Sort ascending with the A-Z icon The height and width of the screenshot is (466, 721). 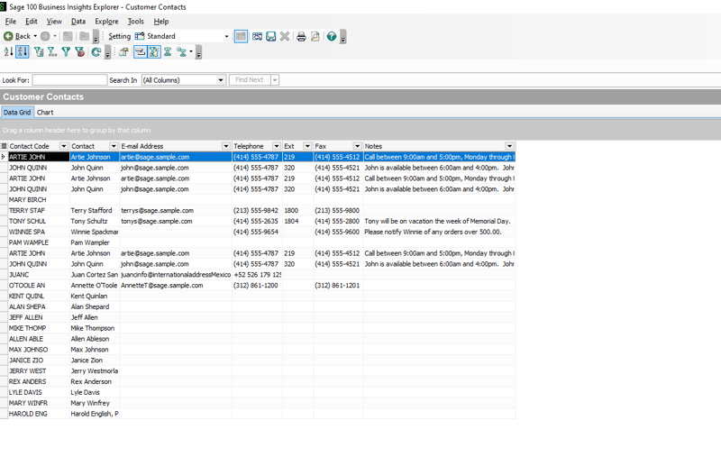(x=8, y=52)
